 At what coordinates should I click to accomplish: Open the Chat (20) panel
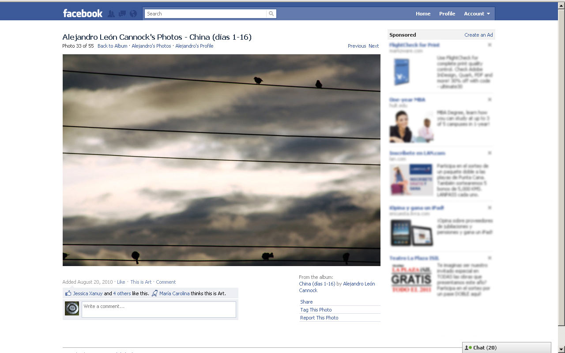(506, 348)
